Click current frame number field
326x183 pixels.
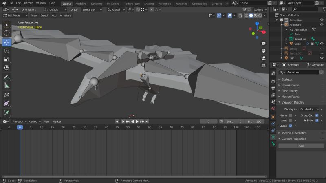[x=209, y=121]
